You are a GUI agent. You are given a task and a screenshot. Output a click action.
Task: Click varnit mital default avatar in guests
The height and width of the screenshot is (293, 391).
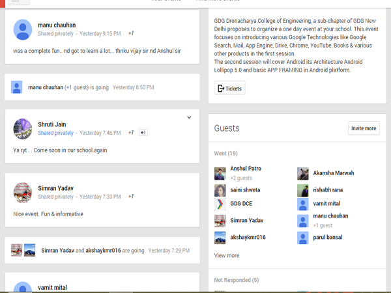coord(303,204)
